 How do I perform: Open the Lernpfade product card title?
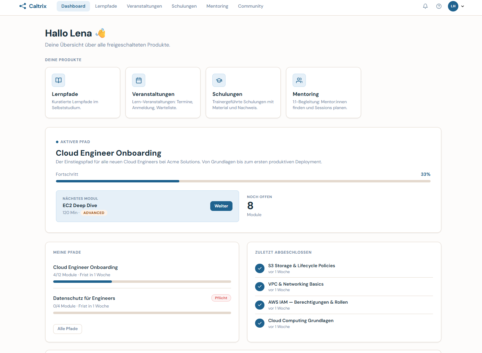point(65,94)
